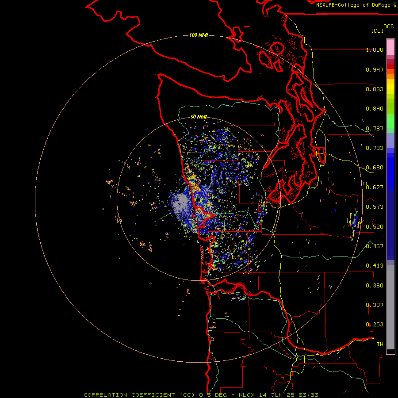Click the TH threshold label
398x398 pixels.
380,344
